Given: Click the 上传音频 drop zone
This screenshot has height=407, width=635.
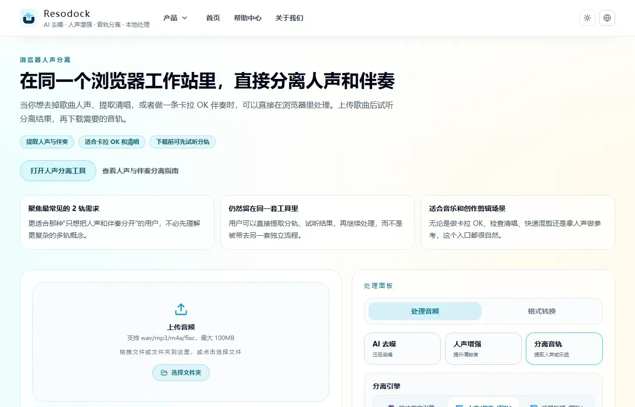Looking at the screenshot, I should point(181,341).
